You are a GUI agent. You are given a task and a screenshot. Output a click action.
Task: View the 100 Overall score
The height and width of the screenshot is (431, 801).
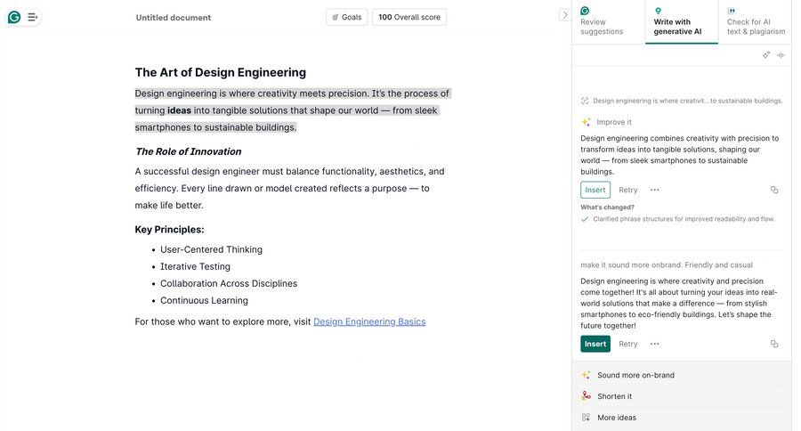pos(409,17)
